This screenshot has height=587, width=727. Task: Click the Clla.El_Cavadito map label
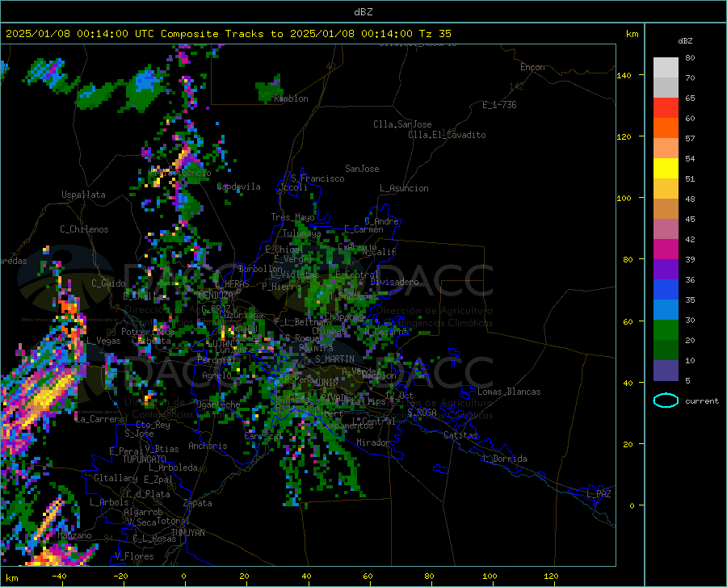447,135
